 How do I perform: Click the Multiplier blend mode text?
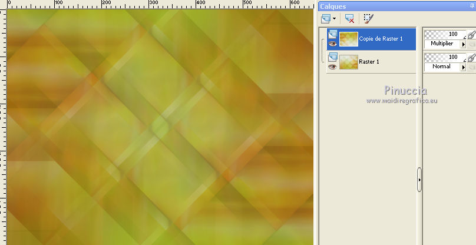point(442,44)
